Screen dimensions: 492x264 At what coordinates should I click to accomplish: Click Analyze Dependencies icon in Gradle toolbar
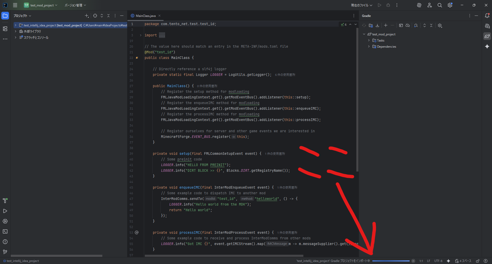coord(416,25)
